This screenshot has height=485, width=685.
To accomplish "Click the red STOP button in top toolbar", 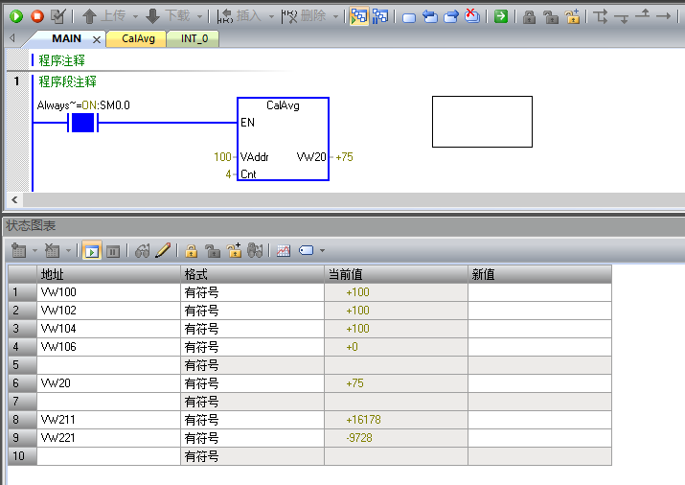I will pos(37,16).
